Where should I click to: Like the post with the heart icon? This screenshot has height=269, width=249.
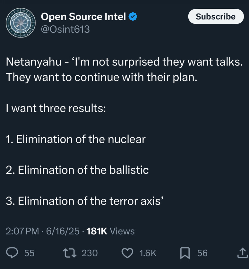click(127, 253)
